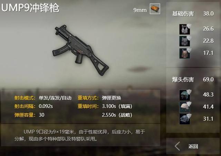Select the level 1 helmet icon
The height and width of the screenshot is (156, 221).
185,95
